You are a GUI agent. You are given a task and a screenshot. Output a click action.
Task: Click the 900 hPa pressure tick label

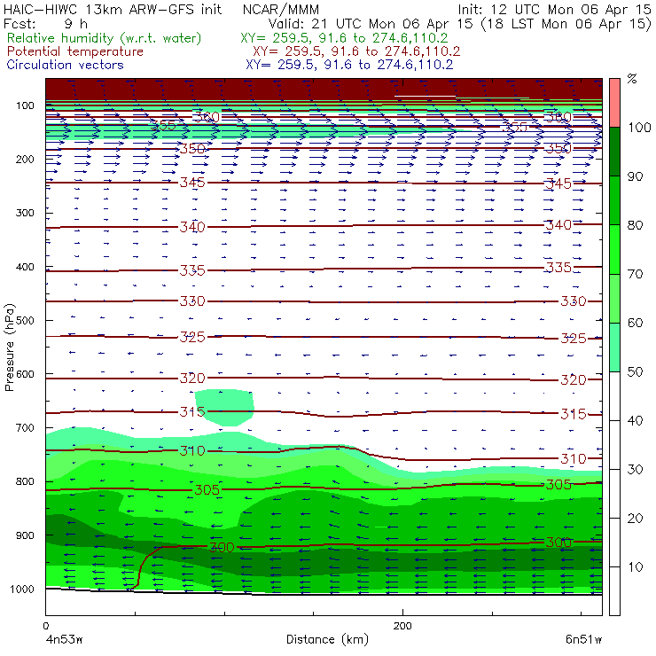(25, 535)
